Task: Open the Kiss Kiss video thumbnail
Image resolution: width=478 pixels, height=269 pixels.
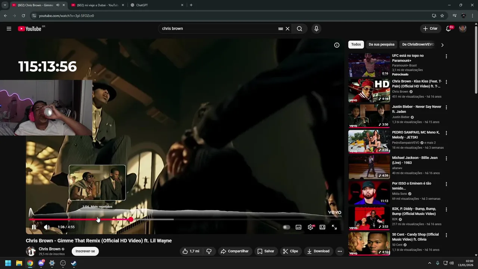Action: 369,90
